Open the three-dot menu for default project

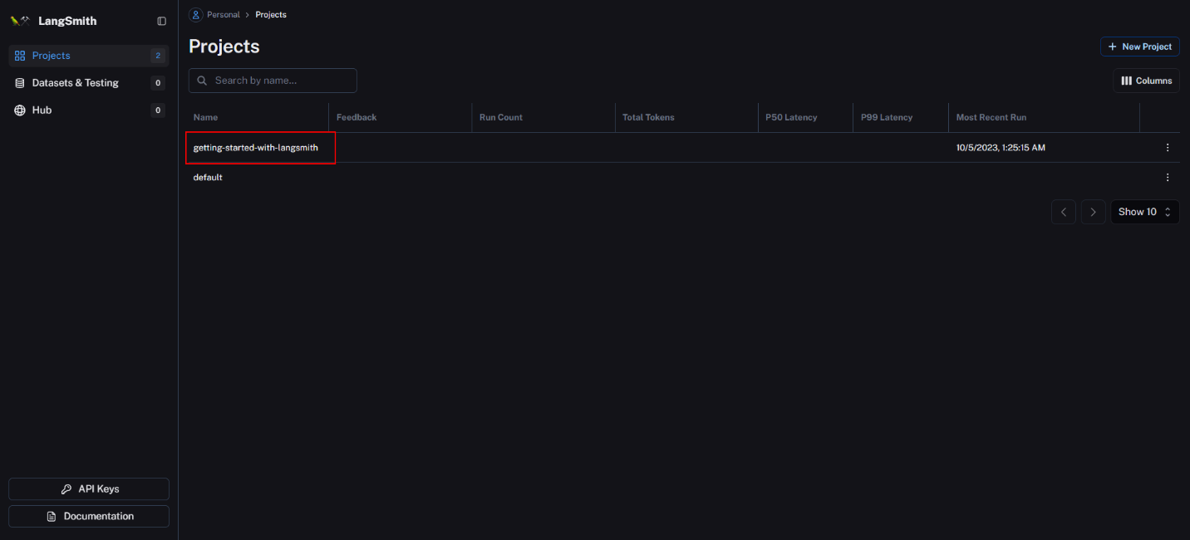(x=1167, y=178)
